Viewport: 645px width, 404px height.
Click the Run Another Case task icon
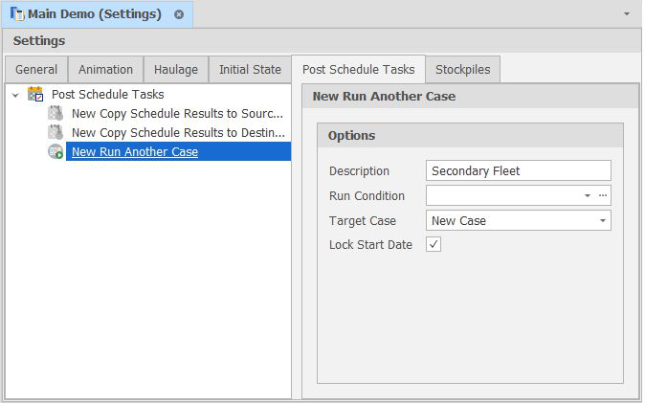tap(56, 151)
